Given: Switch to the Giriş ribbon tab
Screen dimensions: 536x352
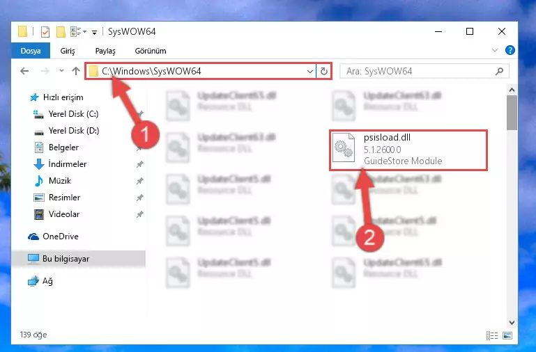Looking at the screenshot, I should (x=68, y=51).
